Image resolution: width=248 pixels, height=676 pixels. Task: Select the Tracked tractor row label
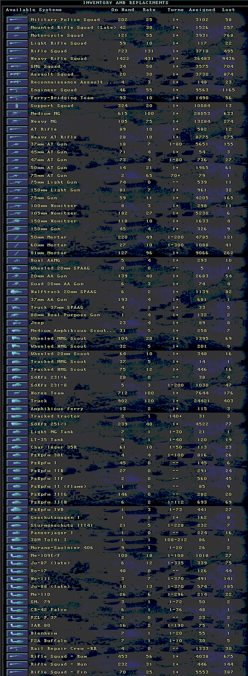(55, 416)
